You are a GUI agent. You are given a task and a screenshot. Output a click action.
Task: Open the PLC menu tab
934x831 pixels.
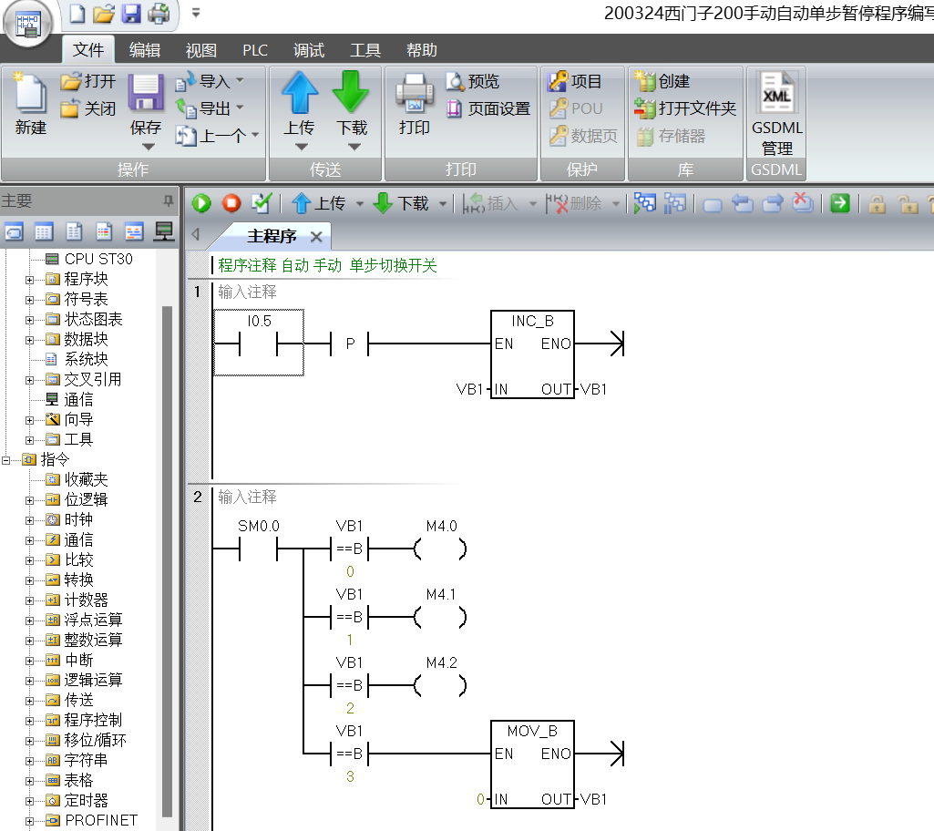tap(255, 50)
